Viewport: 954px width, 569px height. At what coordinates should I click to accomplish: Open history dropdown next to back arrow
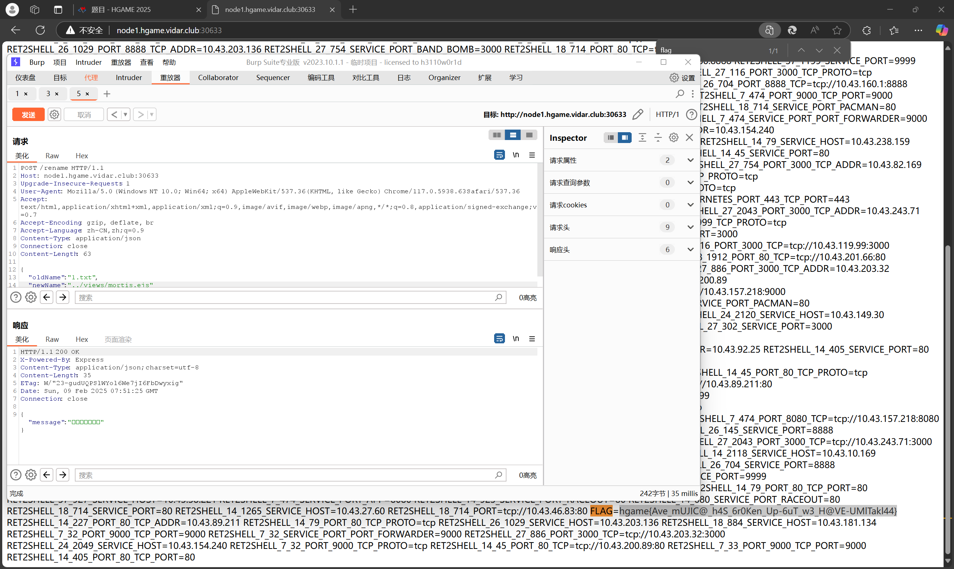pos(126,114)
